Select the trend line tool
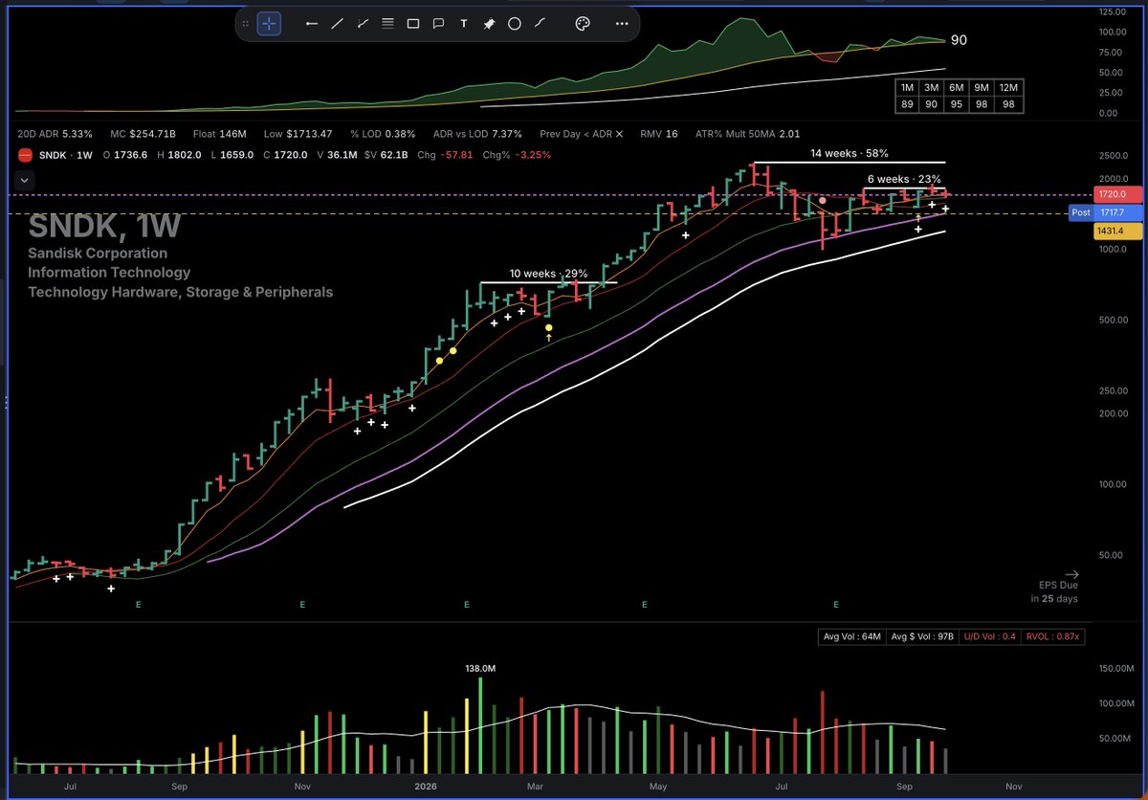 (x=337, y=24)
